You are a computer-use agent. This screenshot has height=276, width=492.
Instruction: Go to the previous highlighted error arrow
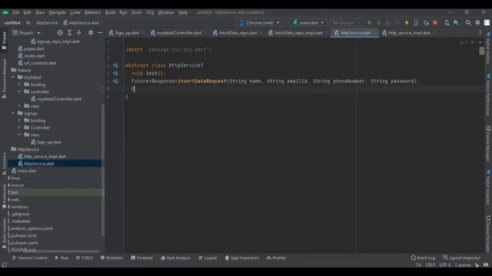tap(473, 42)
